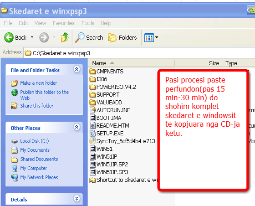Select the POWERISO.V4.2 folder
The width and height of the screenshot is (255, 206).
pyautogui.click(x=113, y=87)
